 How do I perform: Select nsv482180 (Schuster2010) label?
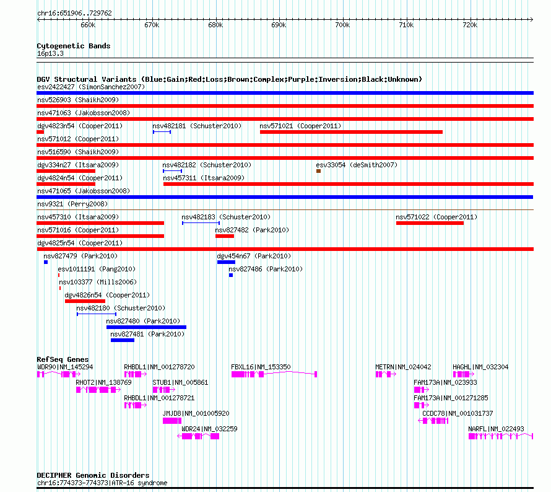[x=121, y=308]
